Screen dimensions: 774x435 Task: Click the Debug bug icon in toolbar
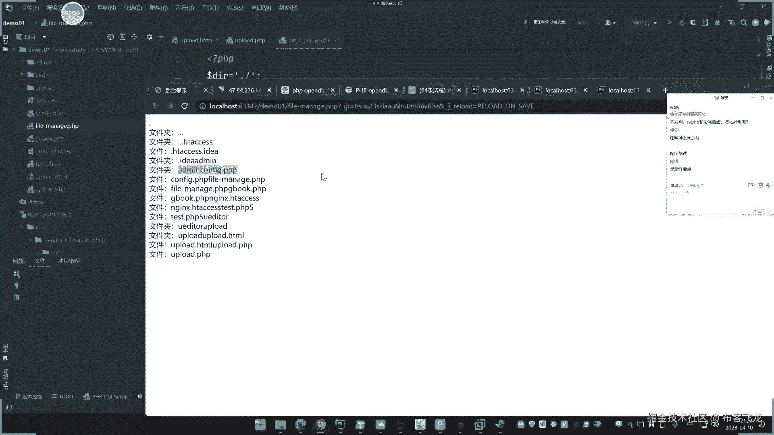coord(682,23)
